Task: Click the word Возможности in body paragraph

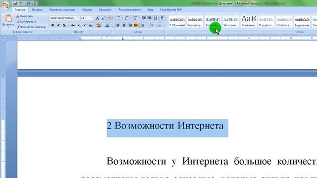Action: click(x=136, y=161)
